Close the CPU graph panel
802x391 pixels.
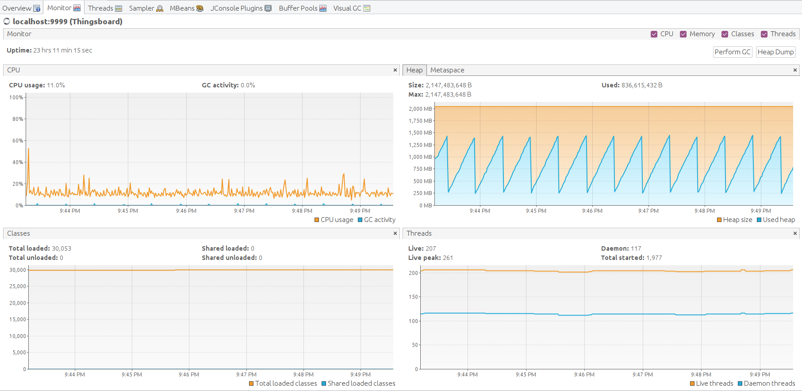tap(395, 70)
